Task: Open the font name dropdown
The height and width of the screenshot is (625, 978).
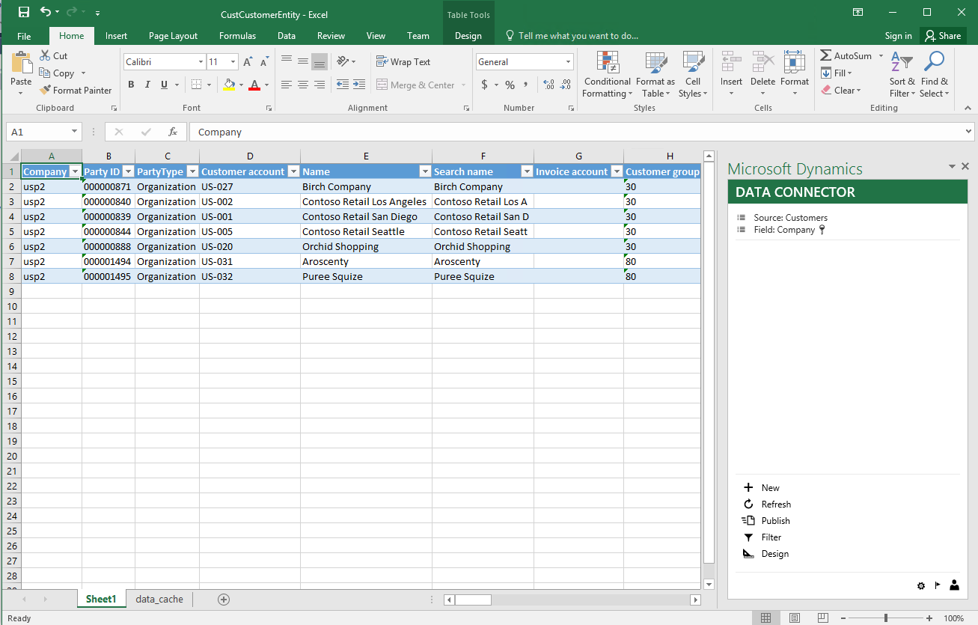Action: click(200, 61)
